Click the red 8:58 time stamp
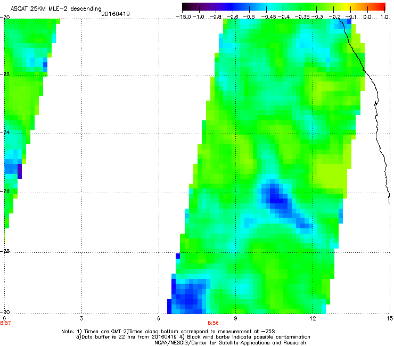Viewport: 394px width, 346px height. point(213,323)
